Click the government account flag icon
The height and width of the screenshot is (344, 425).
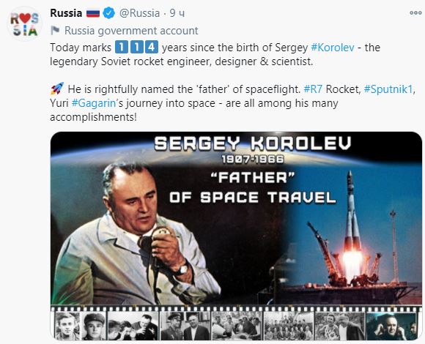tap(55, 30)
